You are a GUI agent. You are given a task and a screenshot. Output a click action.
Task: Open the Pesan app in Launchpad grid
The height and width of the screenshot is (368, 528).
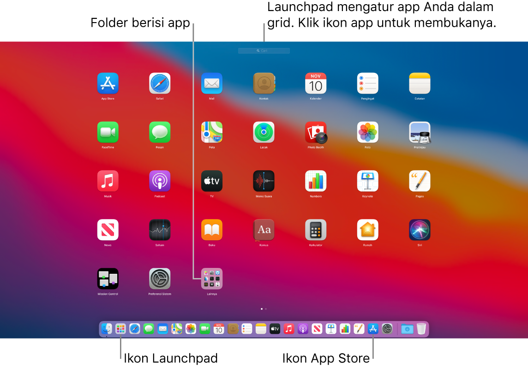(160, 132)
